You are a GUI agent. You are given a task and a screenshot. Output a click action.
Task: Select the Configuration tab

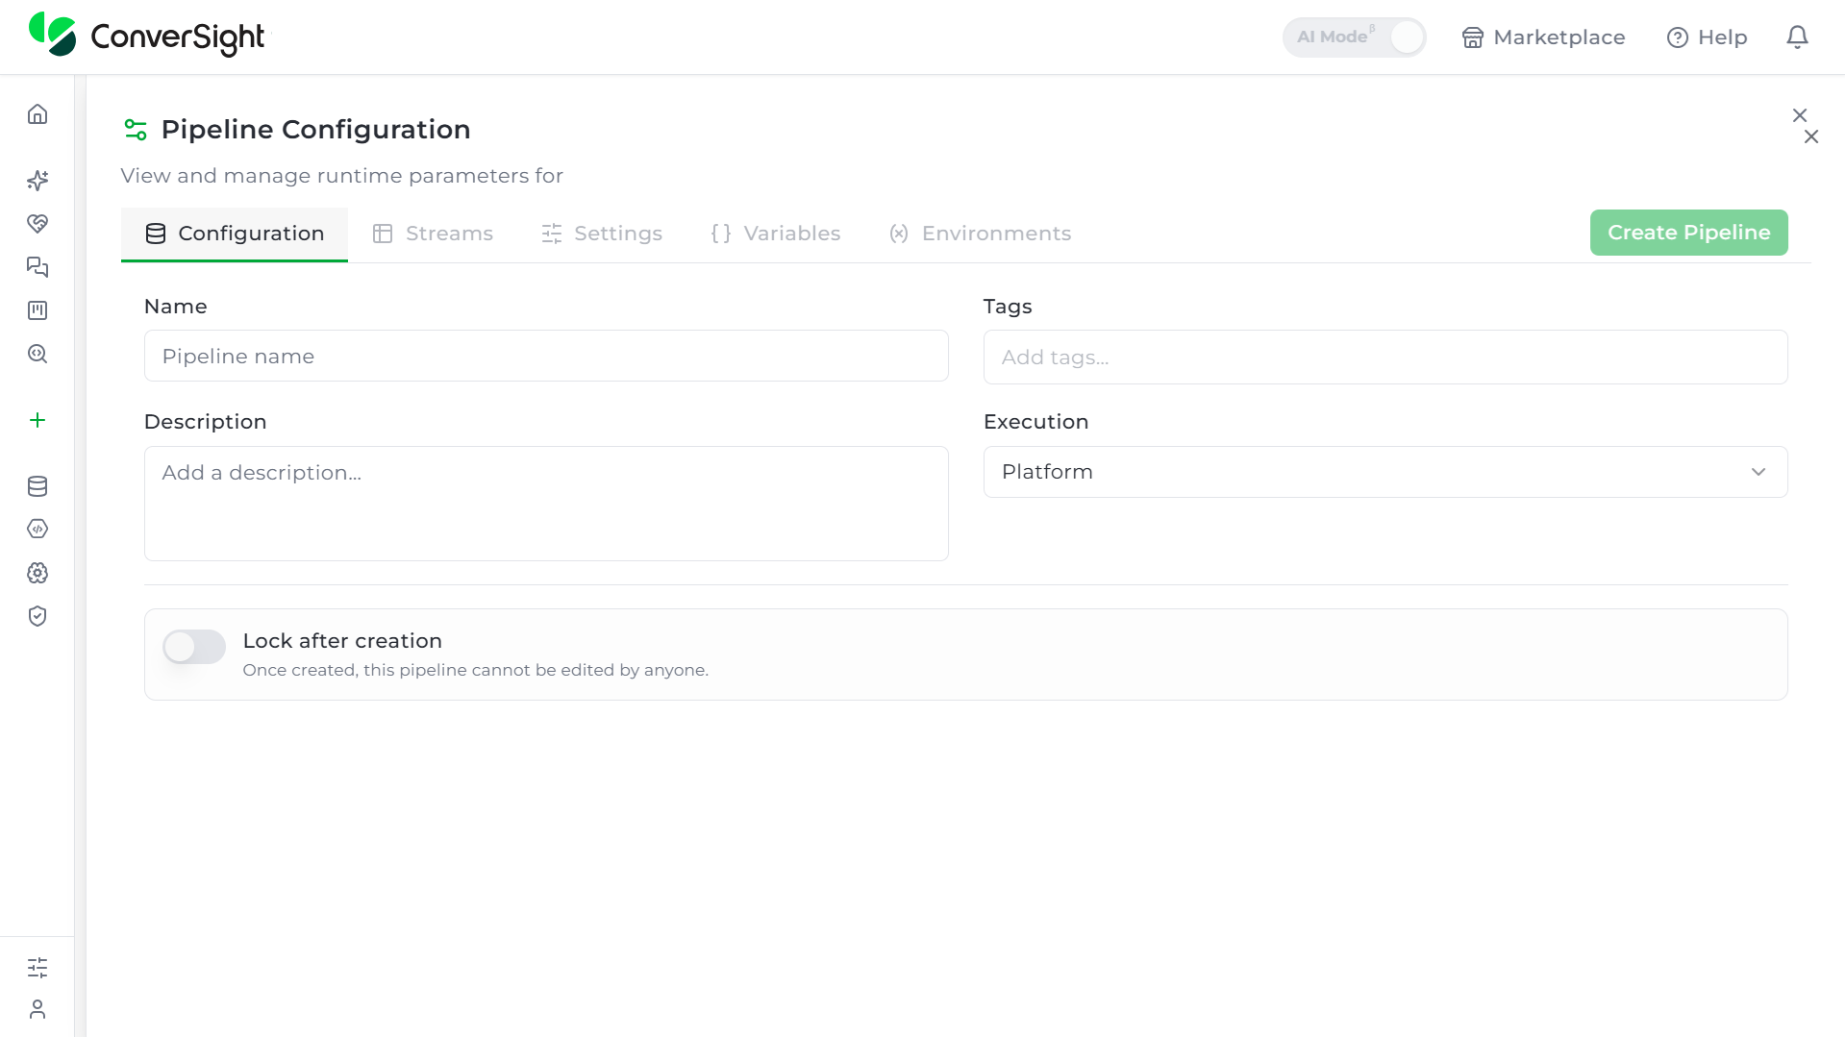(235, 234)
